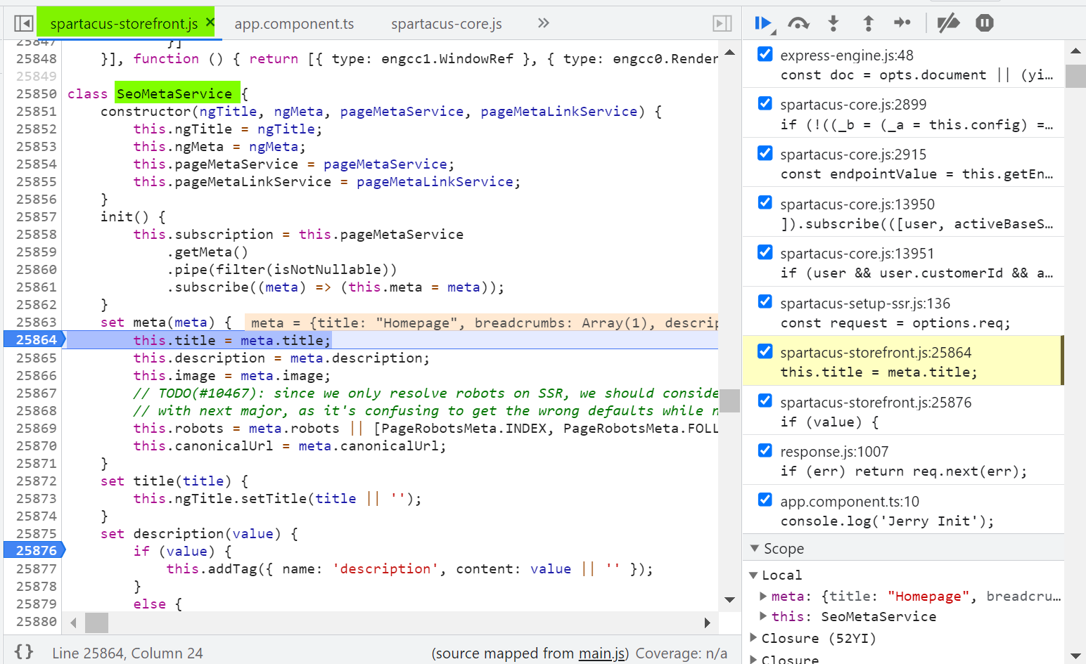This screenshot has height=664, width=1086.
Task: Toggle pause on exceptions
Action: (x=985, y=23)
